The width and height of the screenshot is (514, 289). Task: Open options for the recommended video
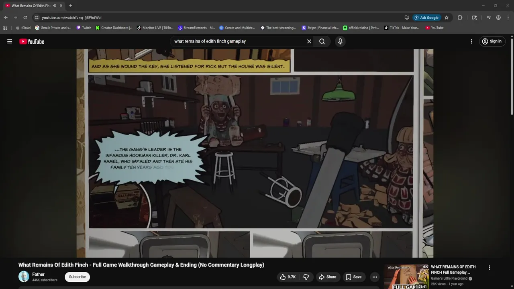(489, 268)
